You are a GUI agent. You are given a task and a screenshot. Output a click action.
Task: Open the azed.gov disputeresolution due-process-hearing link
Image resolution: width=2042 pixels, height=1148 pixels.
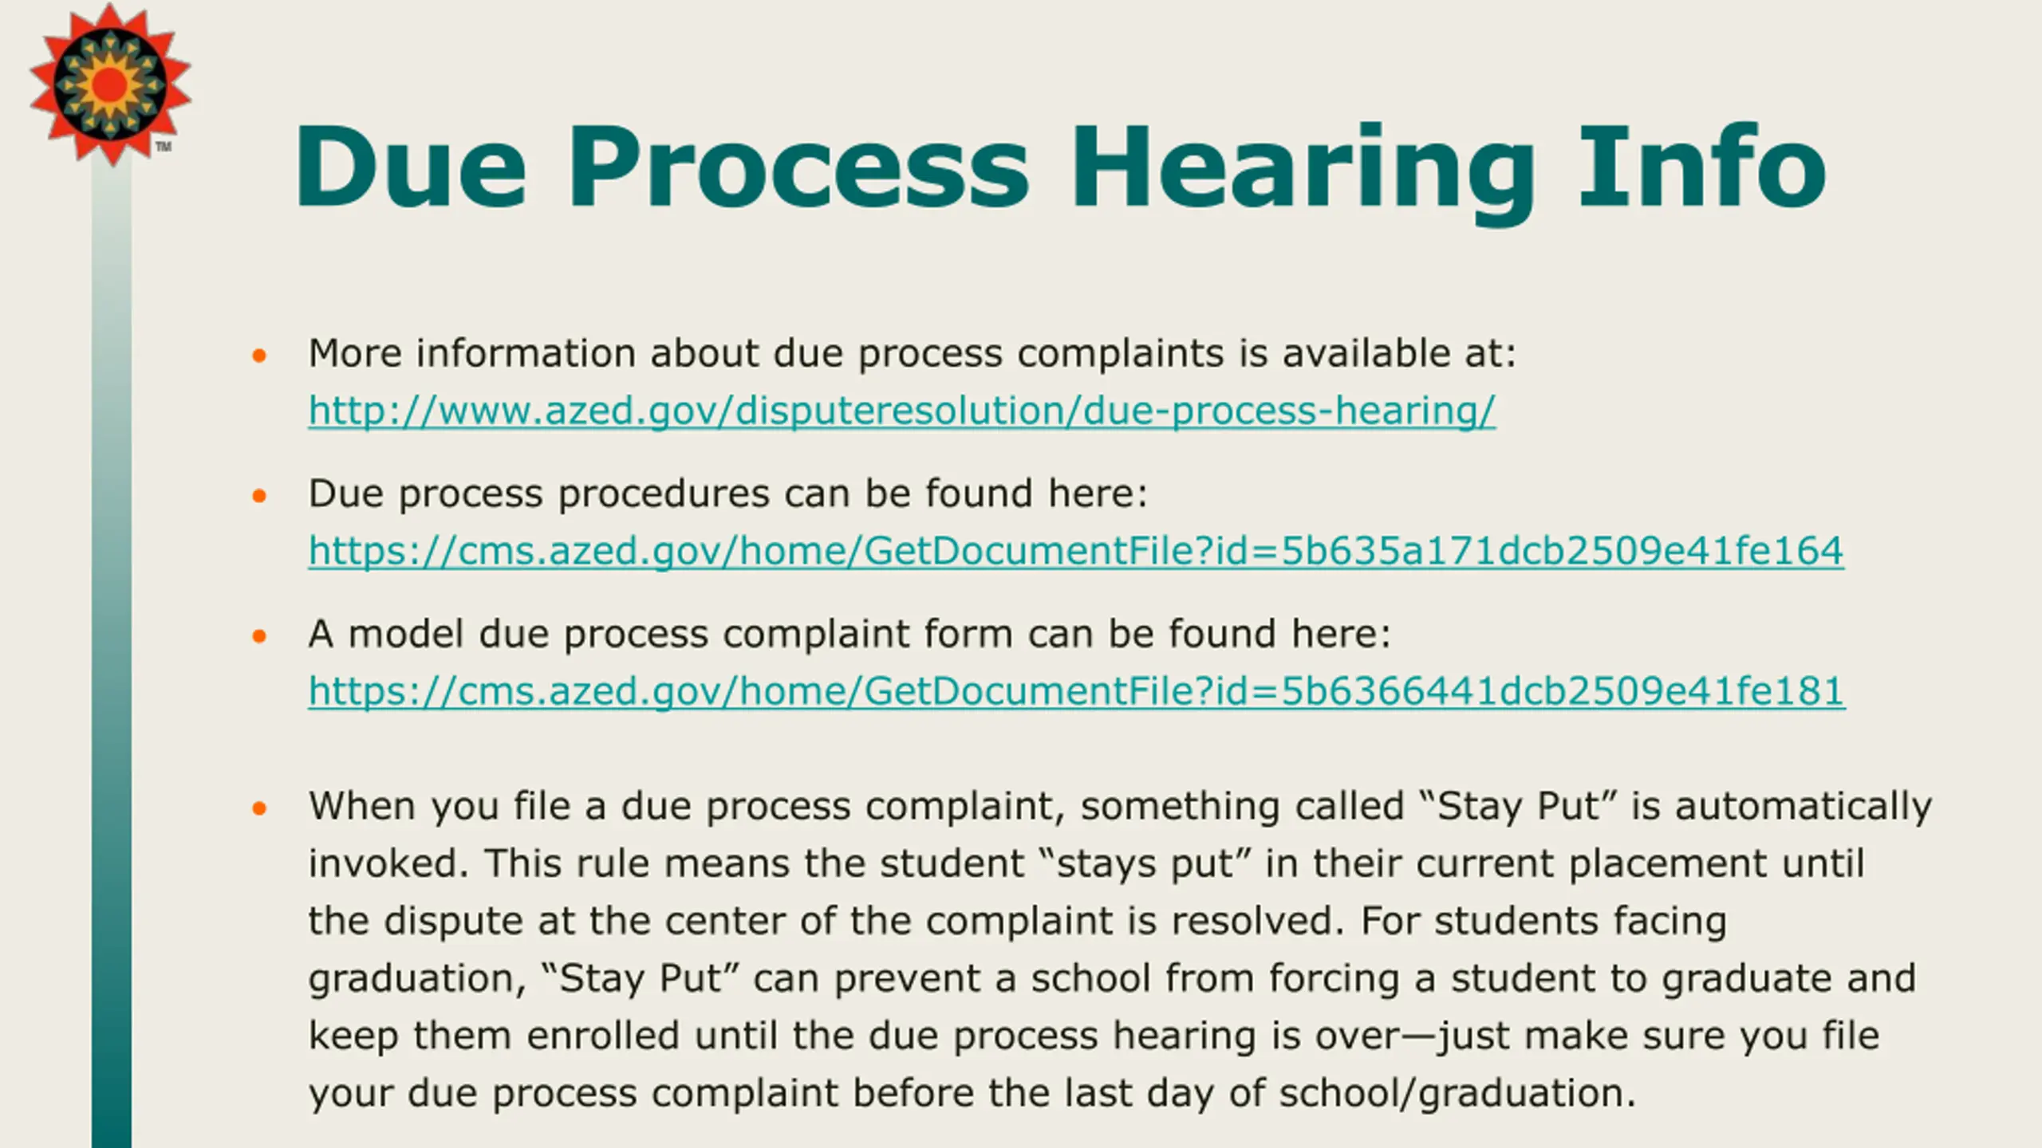tap(902, 411)
